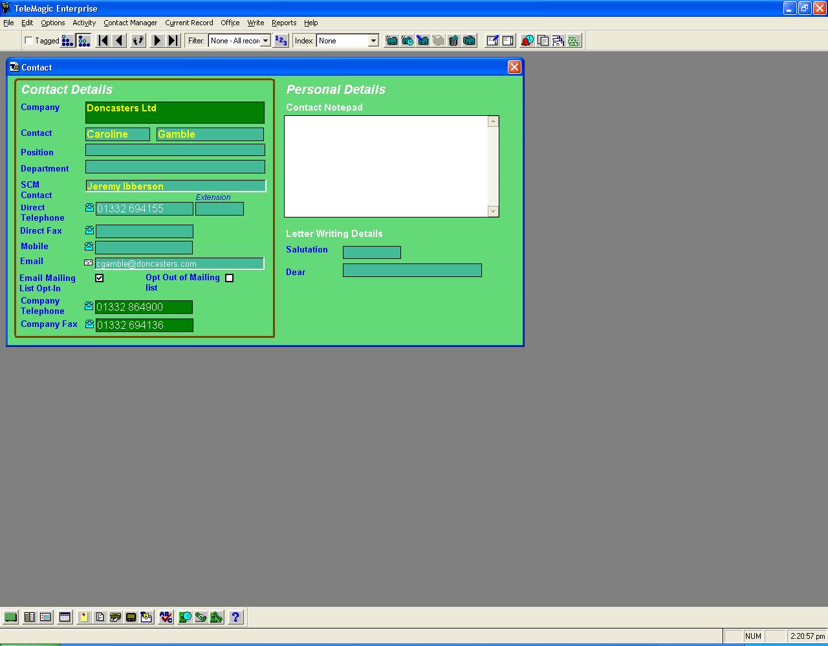828x646 pixels.
Task: Click the envelope icon beside Email field
Action: coord(89,263)
